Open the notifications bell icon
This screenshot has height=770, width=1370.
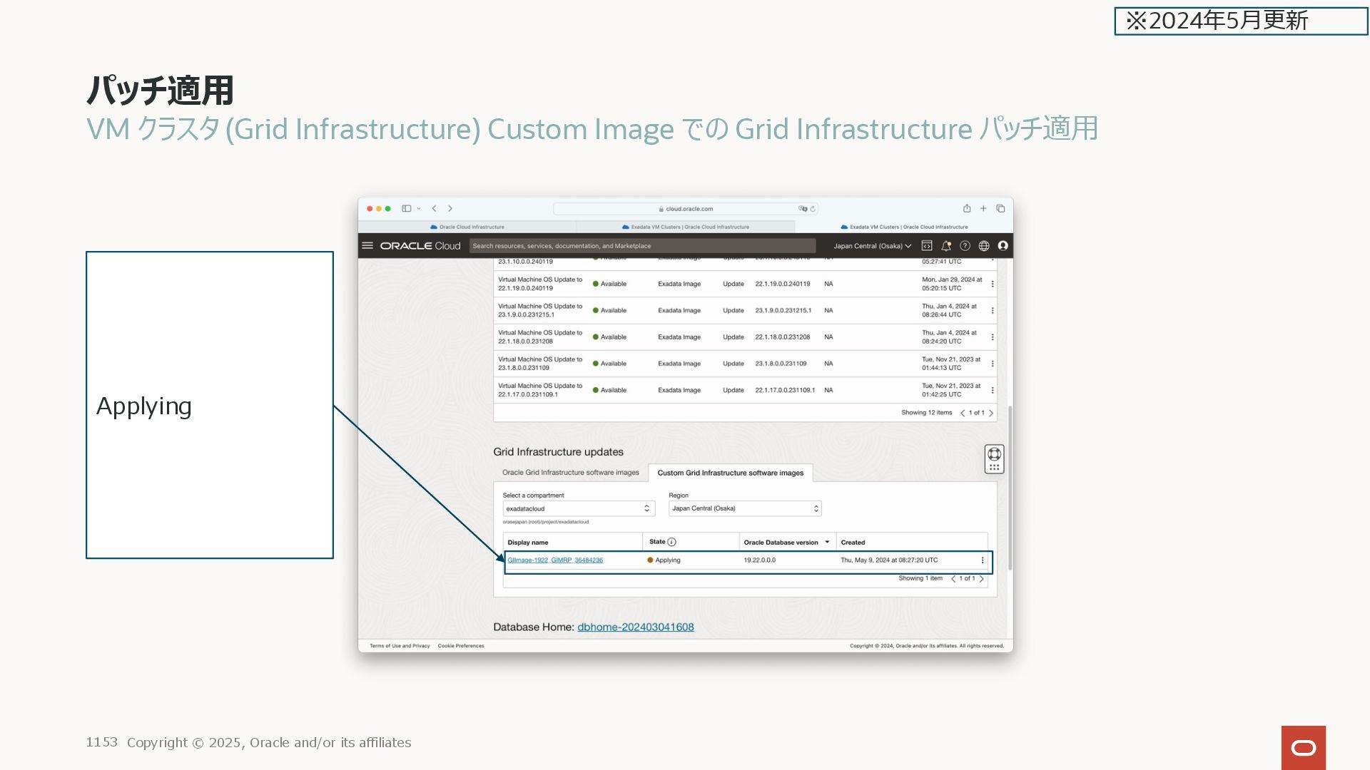[x=946, y=245]
